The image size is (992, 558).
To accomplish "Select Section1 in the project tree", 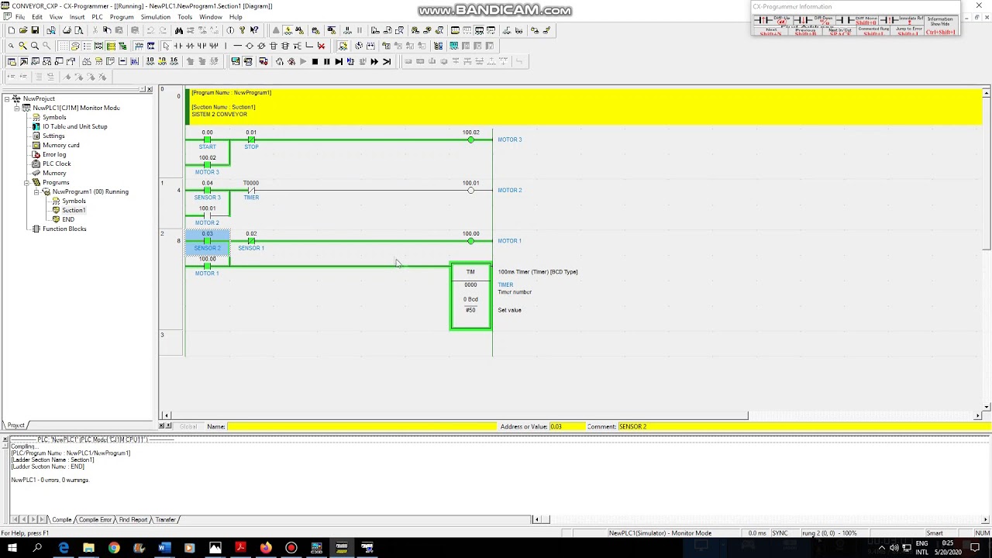I will pos(74,210).
